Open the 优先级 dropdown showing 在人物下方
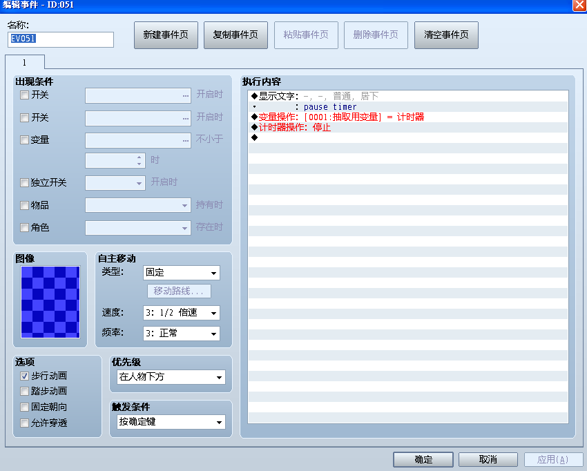The image size is (587, 471). [171, 377]
